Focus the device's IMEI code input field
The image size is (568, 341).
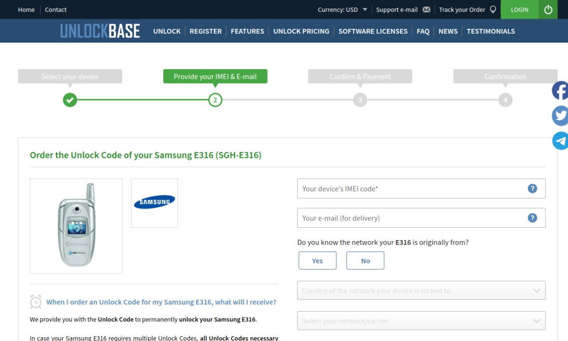(x=421, y=189)
